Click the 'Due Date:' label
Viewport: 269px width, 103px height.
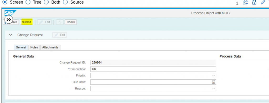(79, 82)
